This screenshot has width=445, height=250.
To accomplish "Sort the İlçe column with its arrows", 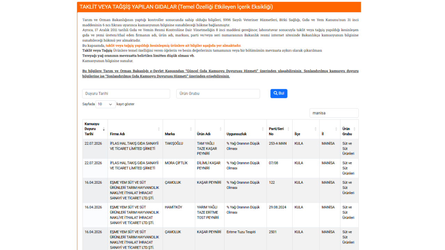I will coord(315,129).
